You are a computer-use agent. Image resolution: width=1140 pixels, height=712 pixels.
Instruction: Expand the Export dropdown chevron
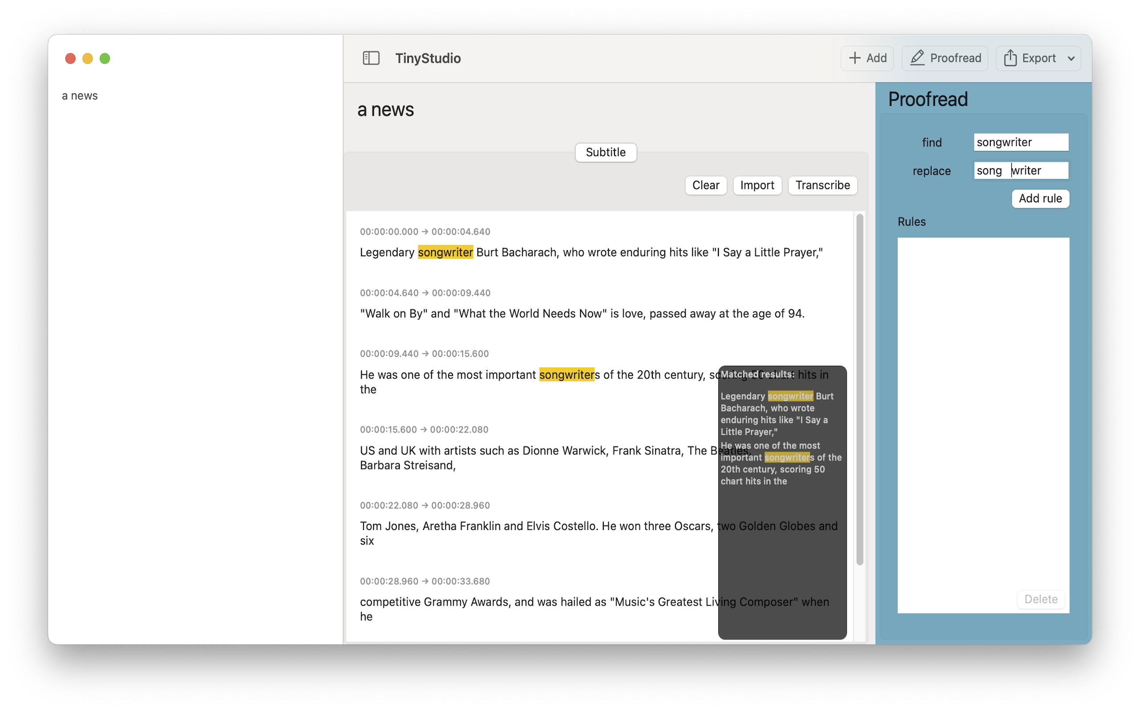point(1071,58)
